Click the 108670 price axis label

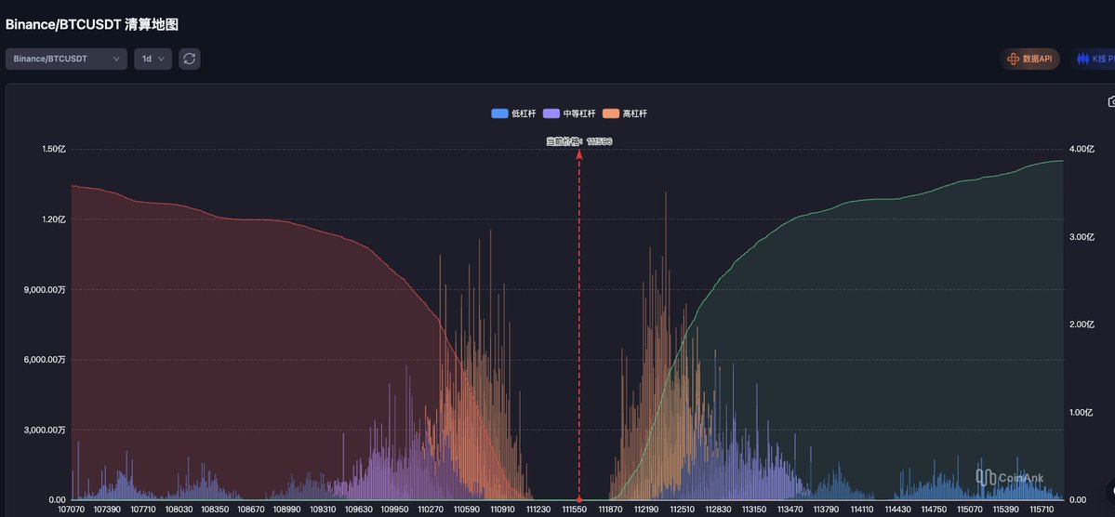pos(251,510)
